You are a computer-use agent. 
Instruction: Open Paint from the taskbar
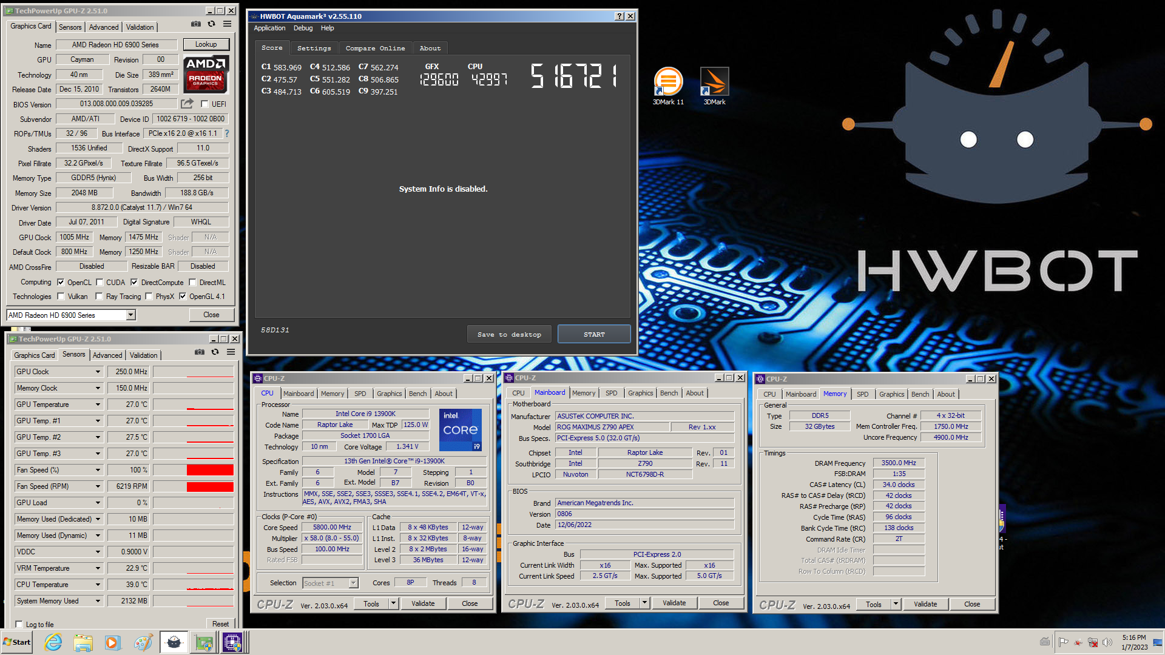143,642
